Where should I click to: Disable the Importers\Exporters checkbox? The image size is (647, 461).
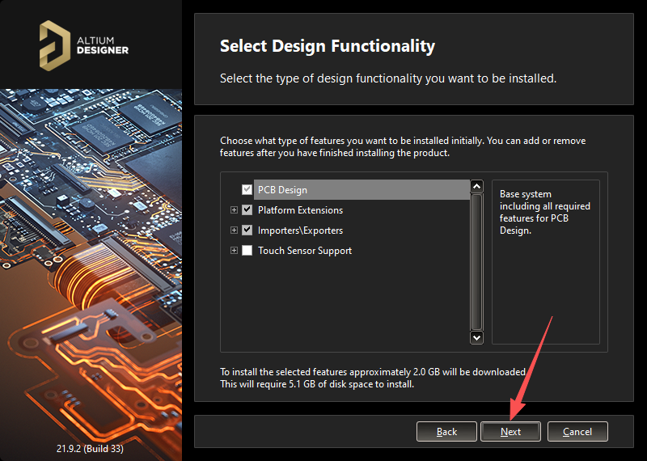coord(247,230)
